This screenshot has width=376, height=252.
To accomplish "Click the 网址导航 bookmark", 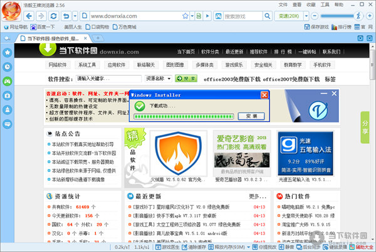I will point(16,27).
